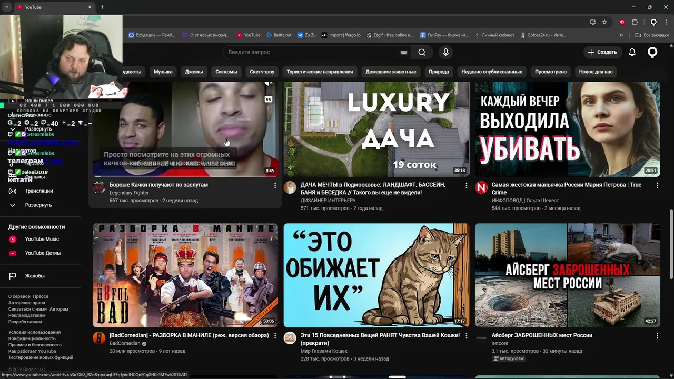The height and width of the screenshot is (379, 674).
Task: Expand the Развернуть item under Трансляции
Action: tap(38, 205)
